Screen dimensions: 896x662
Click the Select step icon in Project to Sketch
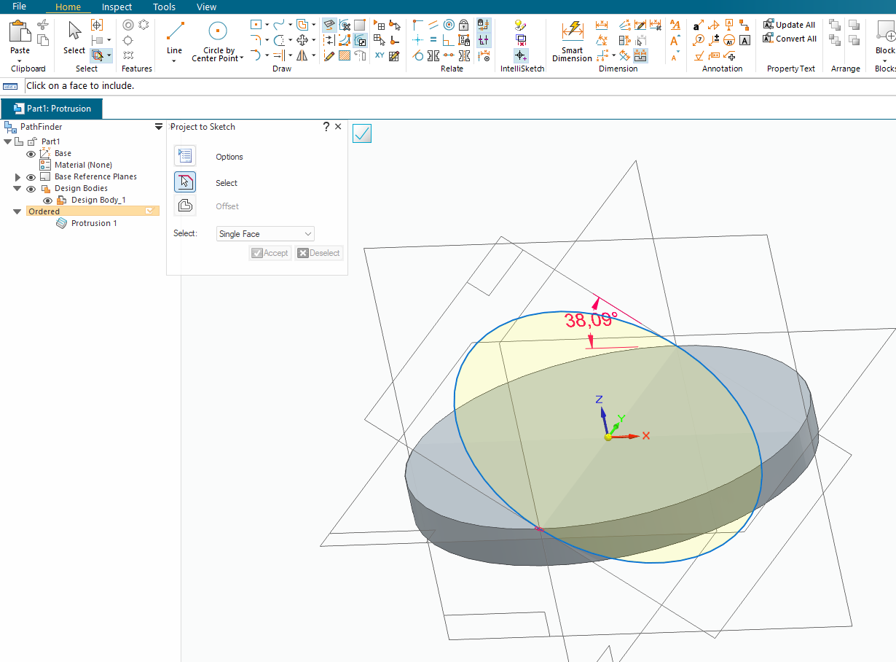tap(185, 182)
